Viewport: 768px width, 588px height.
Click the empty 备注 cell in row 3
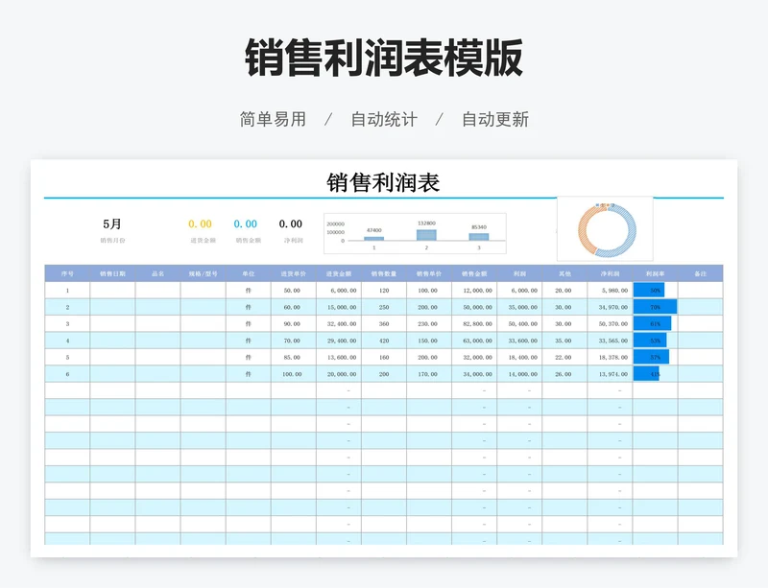pos(701,323)
